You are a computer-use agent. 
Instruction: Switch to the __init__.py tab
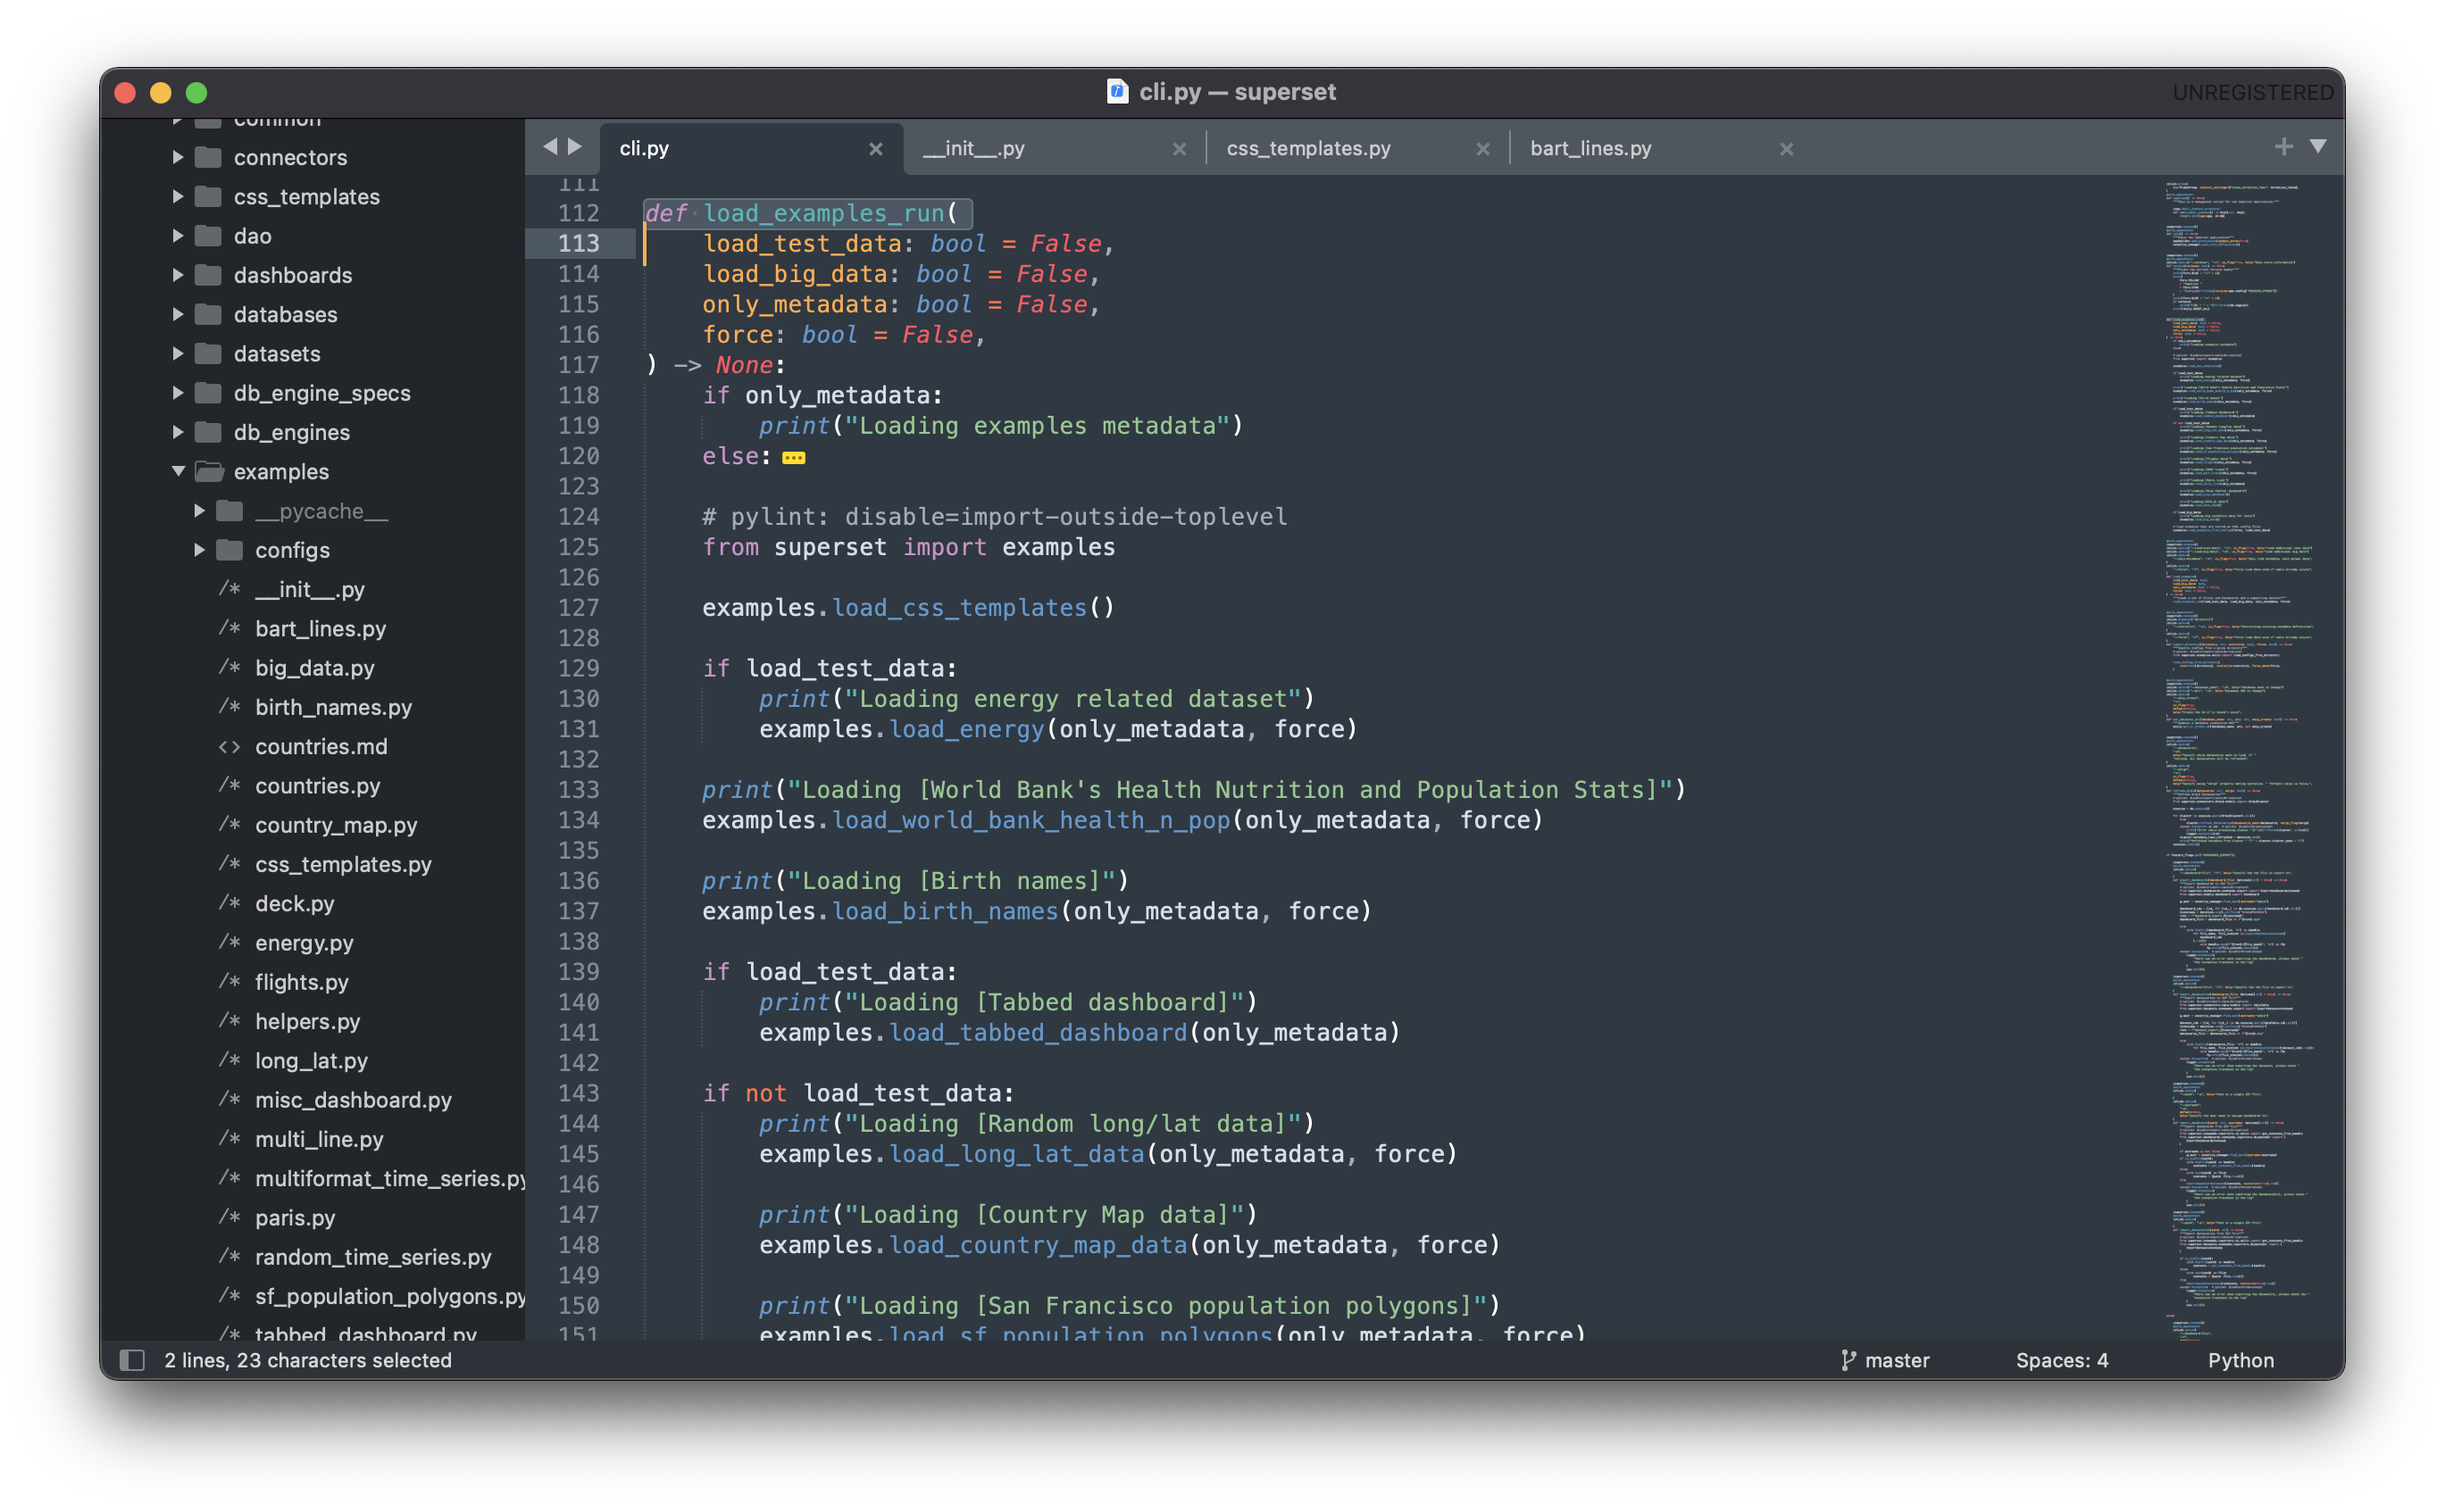(x=1055, y=148)
